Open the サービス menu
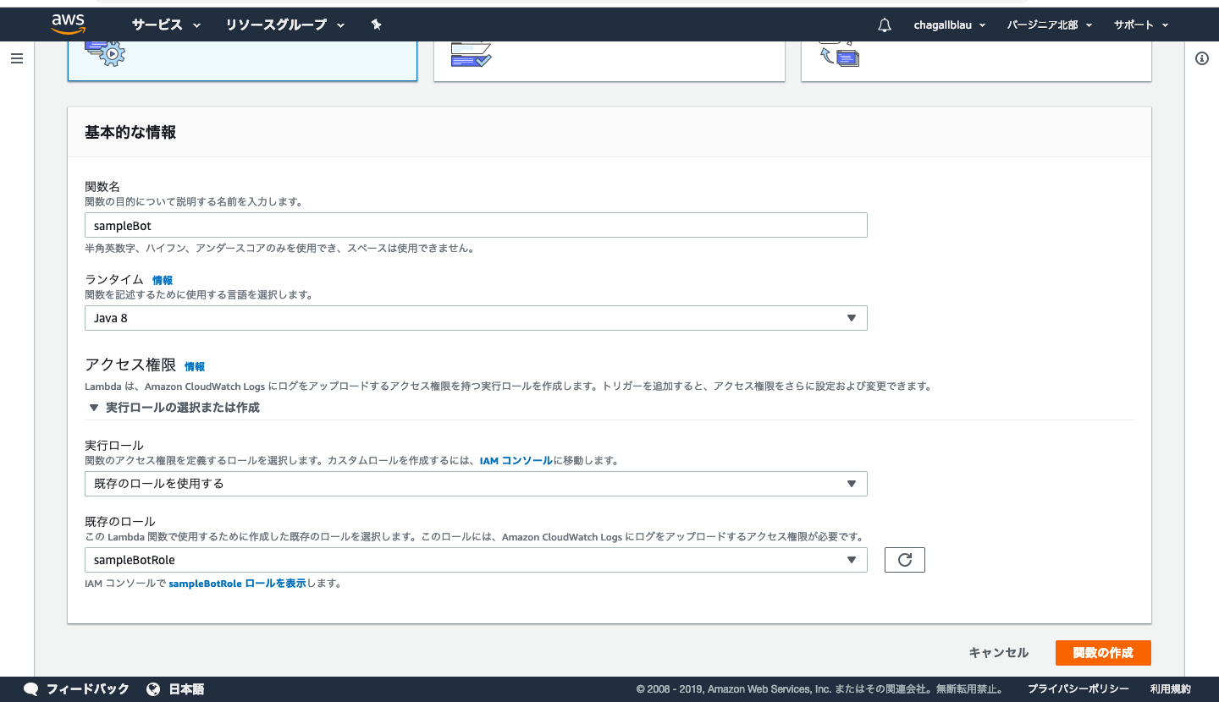This screenshot has height=702, width=1219. [166, 25]
